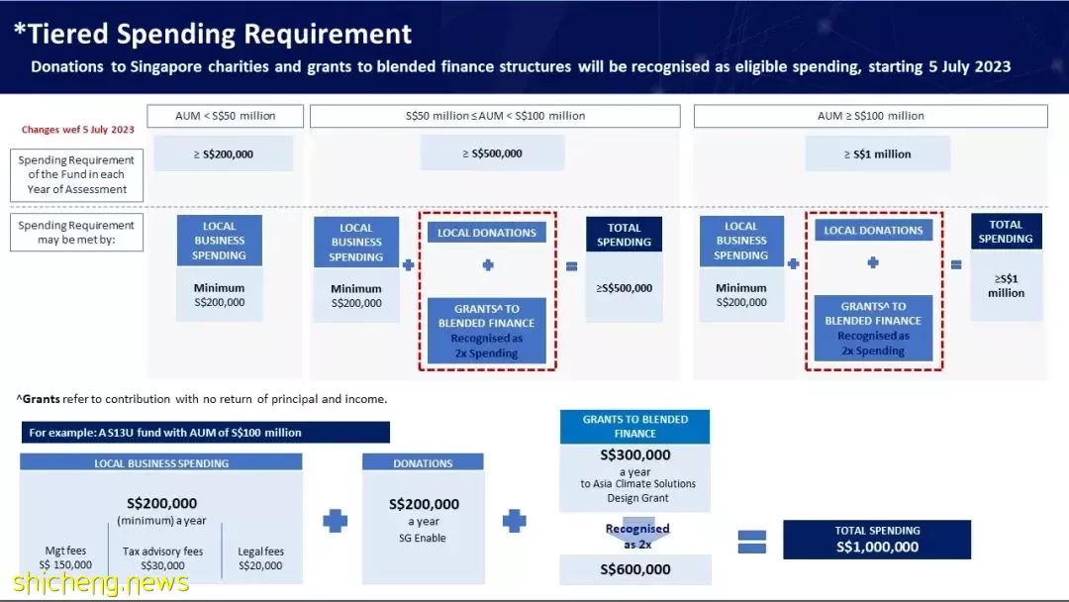Click 'S$300,000' grant amount

pyautogui.click(x=635, y=454)
